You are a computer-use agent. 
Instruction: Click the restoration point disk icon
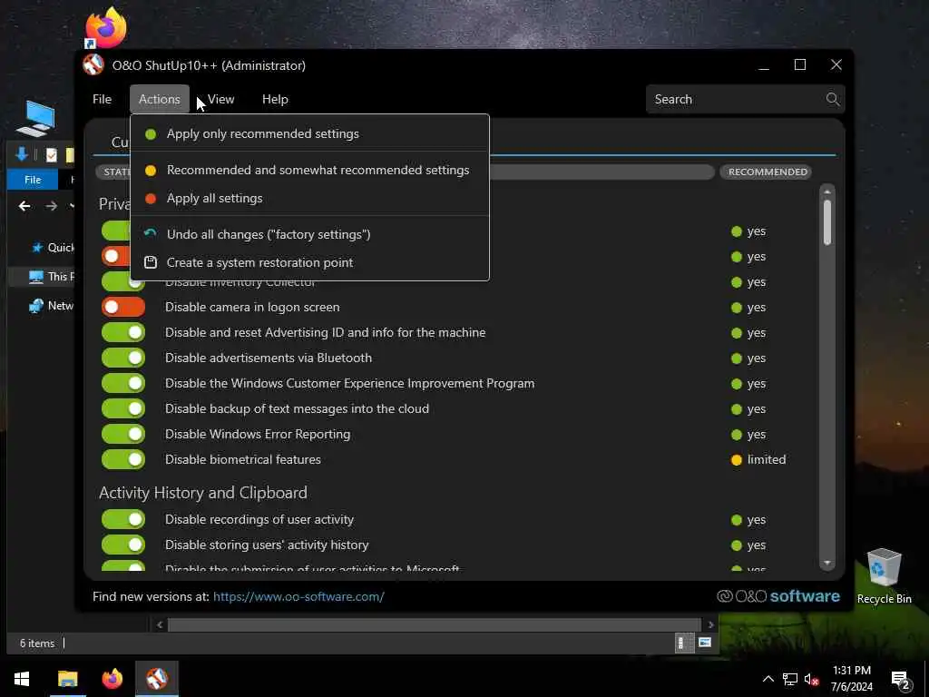pyautogui.click(x=151, y=262)
